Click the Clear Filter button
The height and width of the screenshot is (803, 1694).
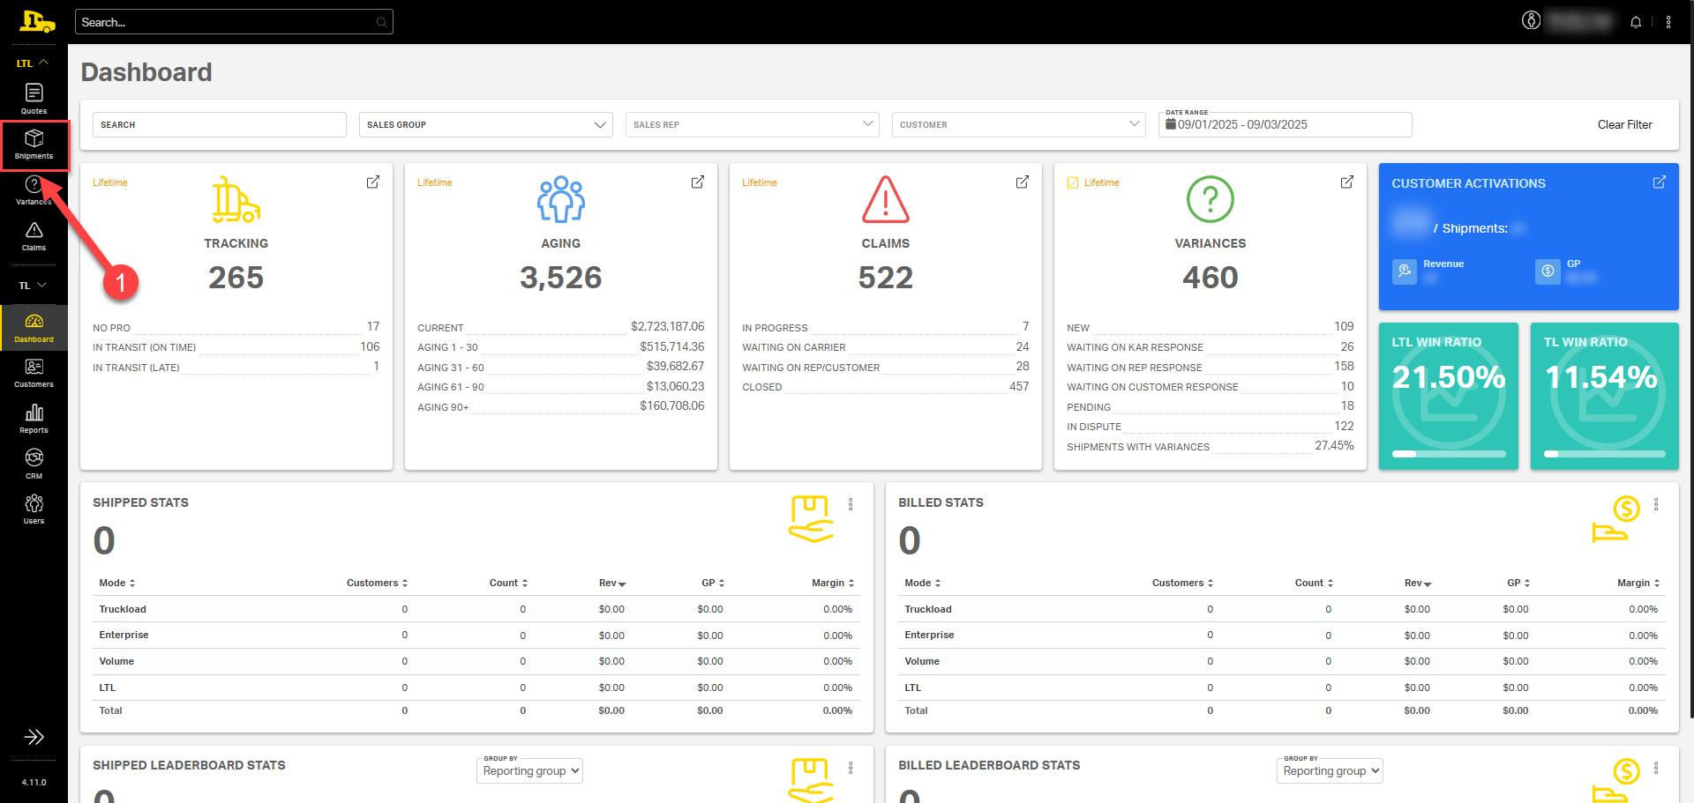pyautogui.click(x=1624, y=124)
